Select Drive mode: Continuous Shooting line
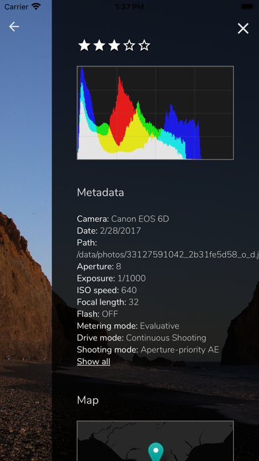Screen dimensions: 259x461 click(141, 338)
